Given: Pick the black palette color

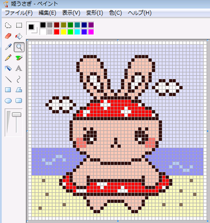Looking at the screenshot, I should 43,25.
